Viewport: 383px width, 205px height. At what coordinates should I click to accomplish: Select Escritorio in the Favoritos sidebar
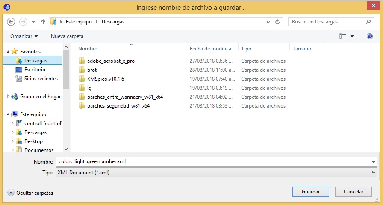[35, 70]
